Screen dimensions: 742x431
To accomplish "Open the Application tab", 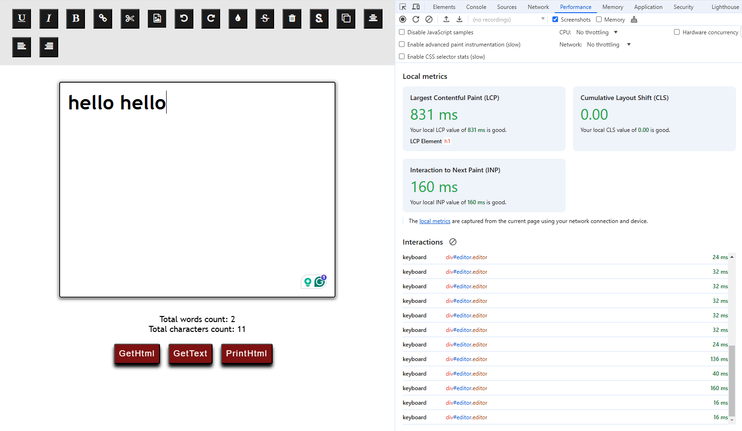I will pos(648,7).
